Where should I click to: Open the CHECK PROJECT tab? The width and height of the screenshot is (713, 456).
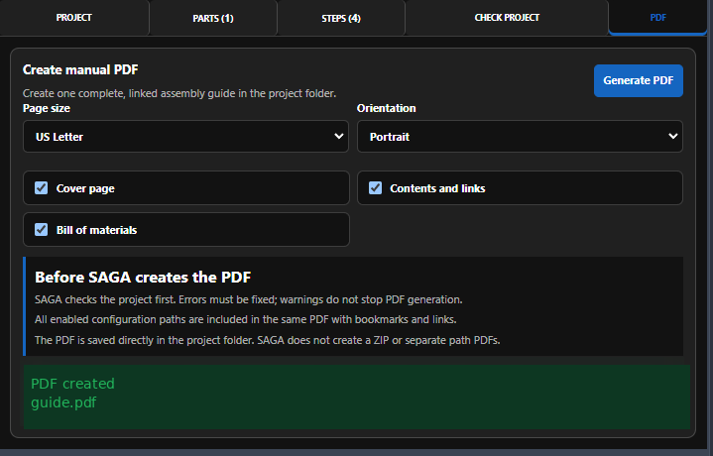507,18
